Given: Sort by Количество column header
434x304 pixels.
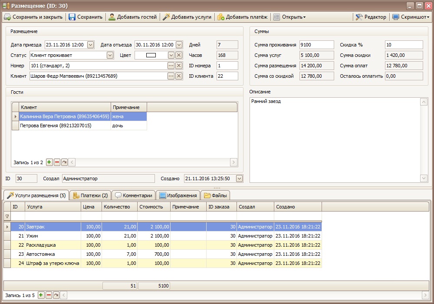Looking at the screenshot, I should click(x=120, y=207).
